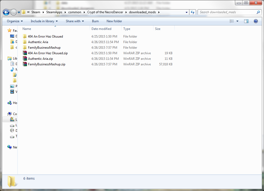Select the file name FamilyBusinessMashup.zip
Image resolution: width=264 pixels, height=191 pixels.
[x=47, y=64]
